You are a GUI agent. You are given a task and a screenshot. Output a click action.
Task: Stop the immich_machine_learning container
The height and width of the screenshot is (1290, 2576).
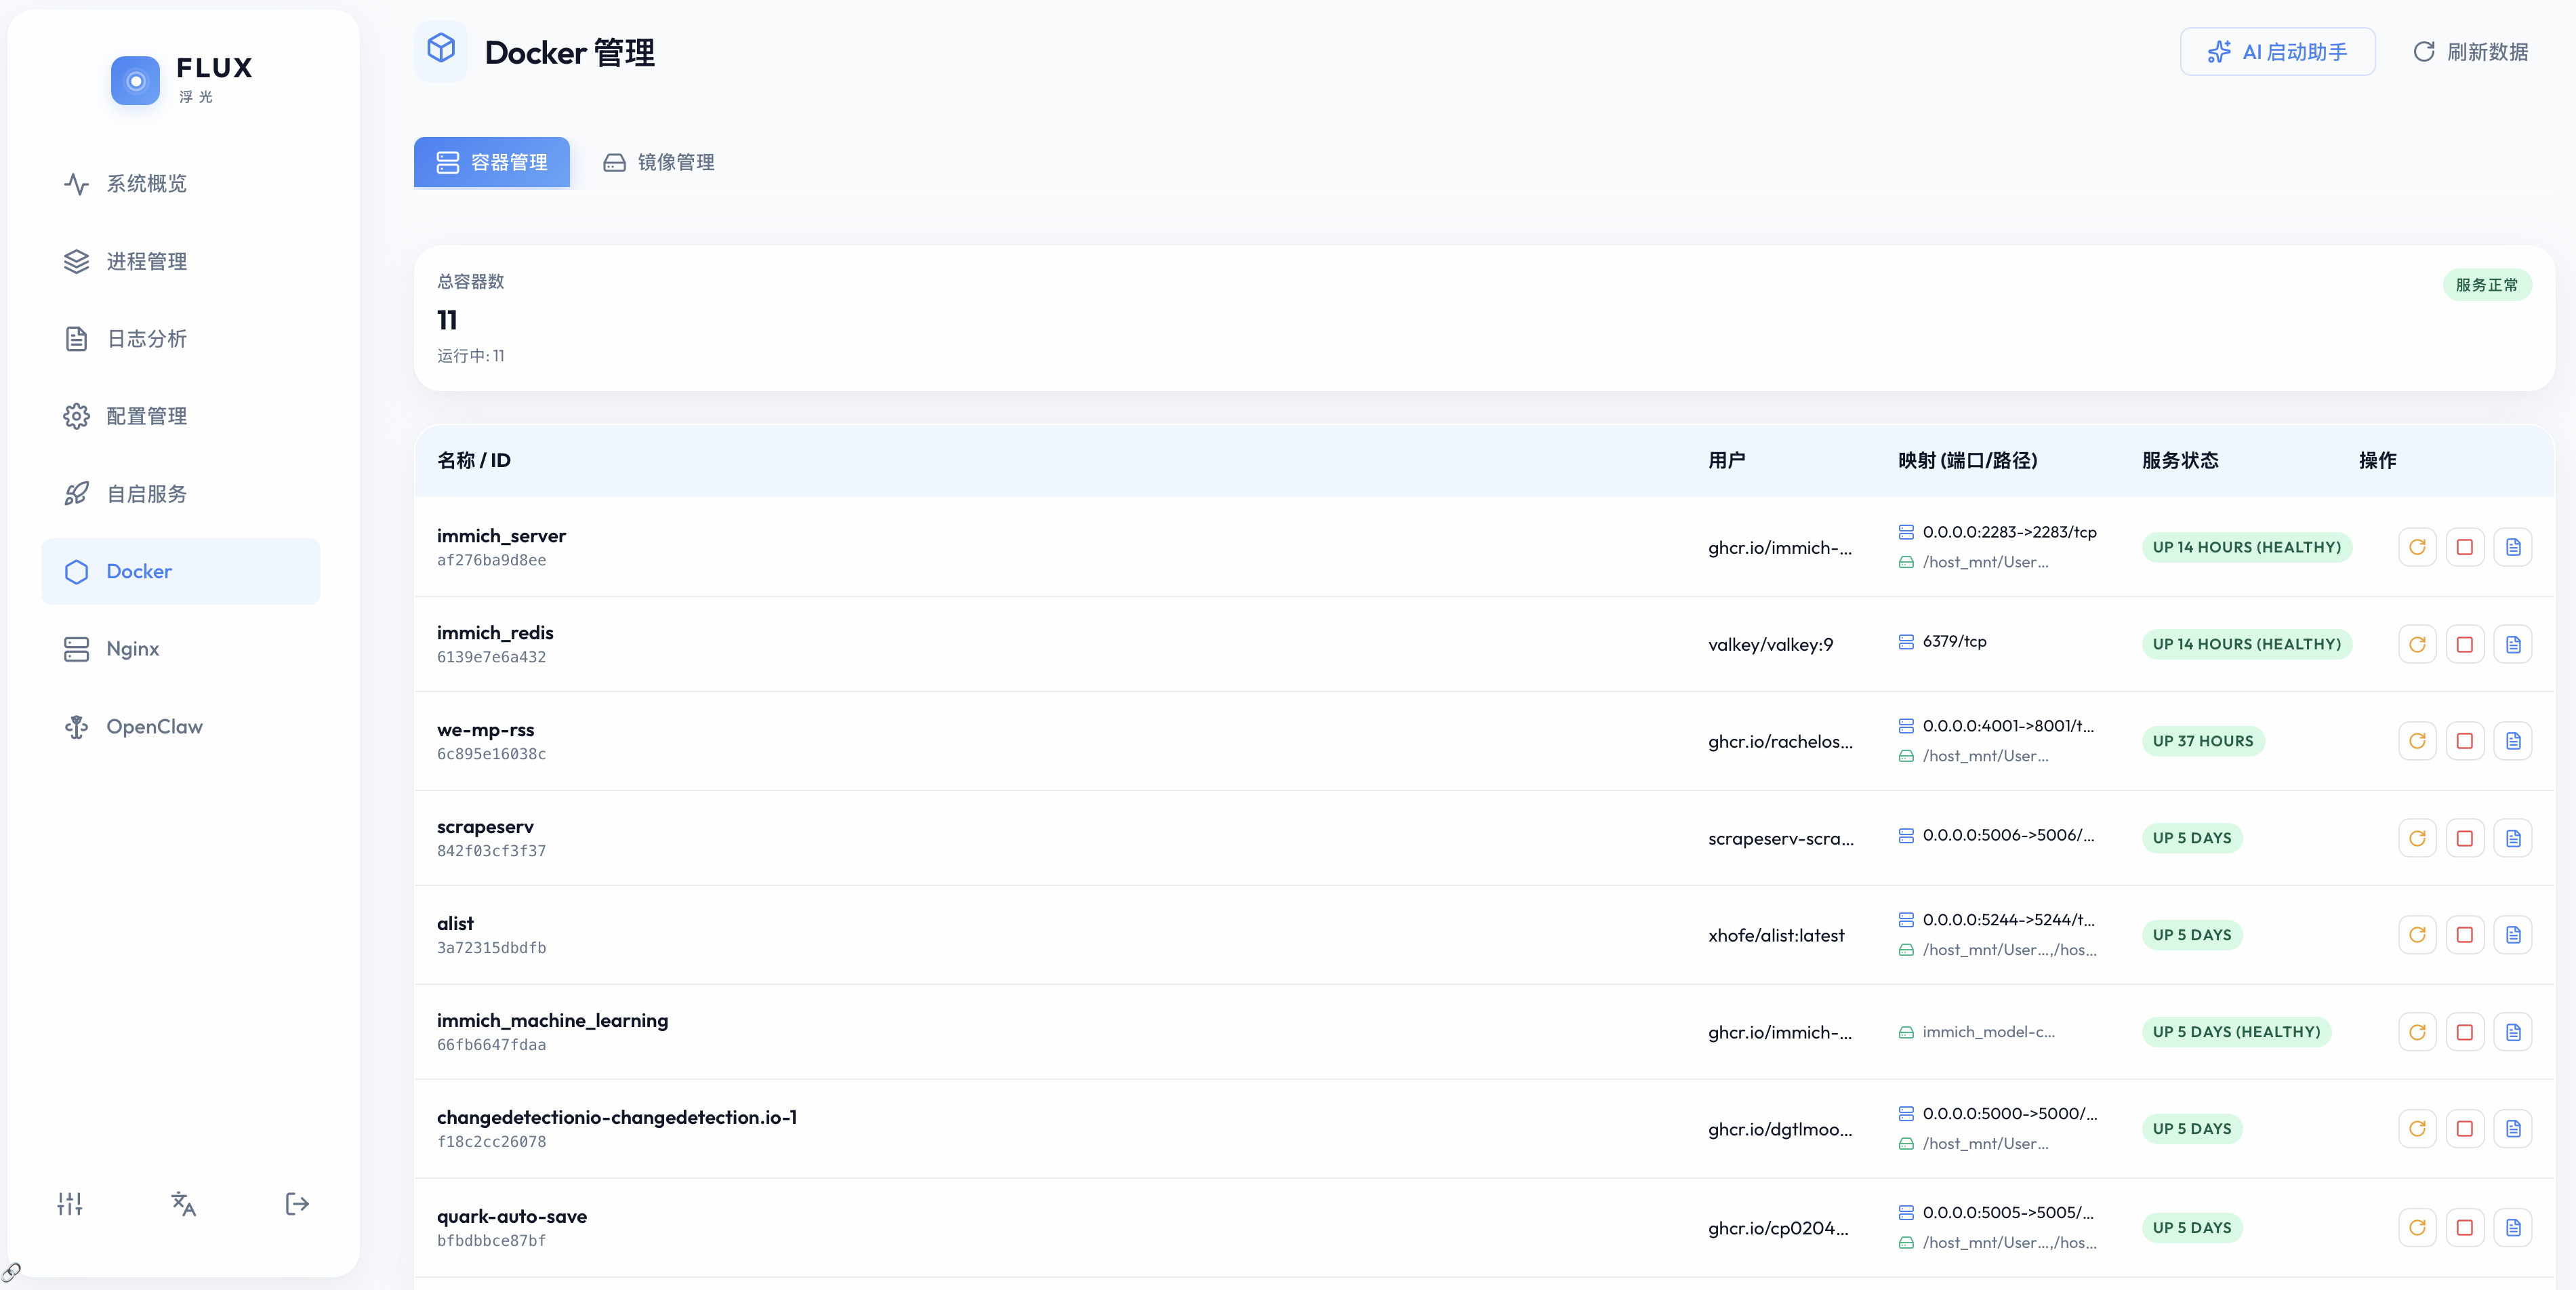click(2464, 1032)
